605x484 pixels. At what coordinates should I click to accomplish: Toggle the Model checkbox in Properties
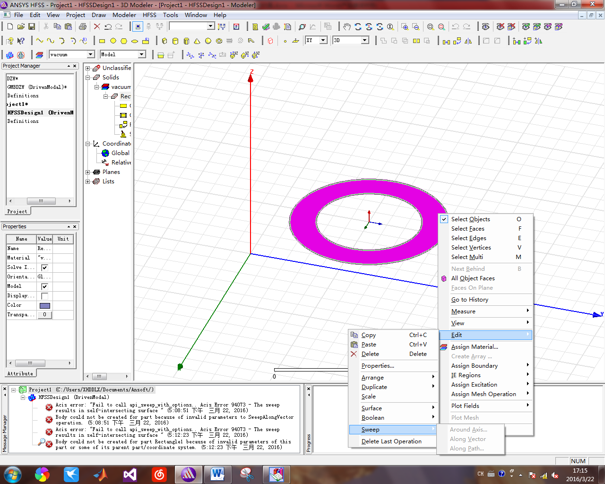[45, 286]
